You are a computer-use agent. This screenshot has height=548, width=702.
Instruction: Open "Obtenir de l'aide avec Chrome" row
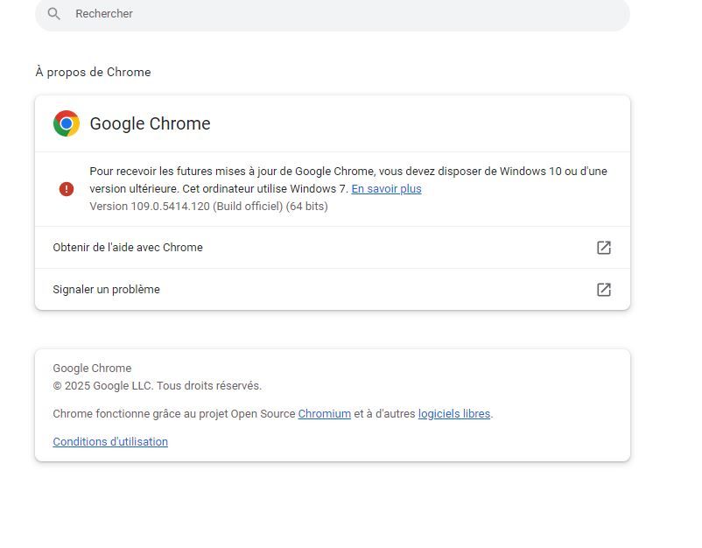[128, 248]
